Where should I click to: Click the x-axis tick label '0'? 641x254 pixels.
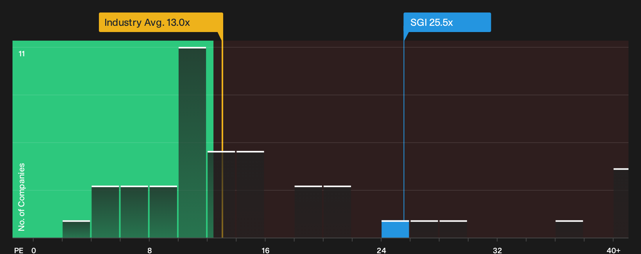(x=34, y=250)
